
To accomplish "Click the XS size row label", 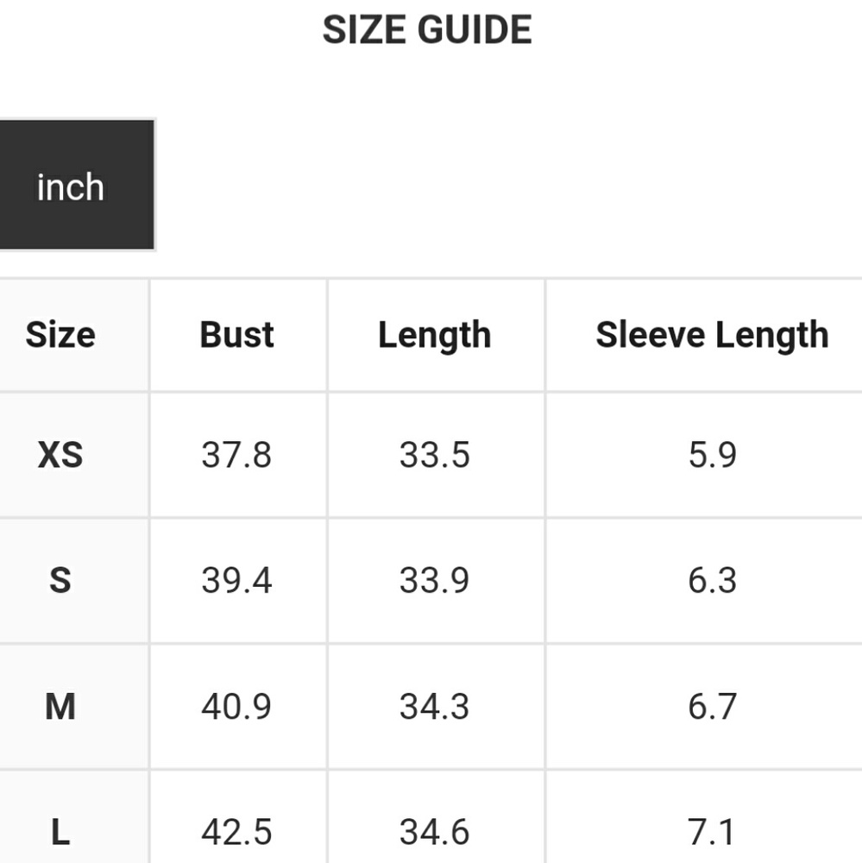I will click(60, 455).
